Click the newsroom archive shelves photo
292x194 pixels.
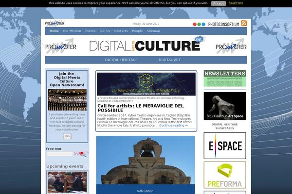67,100
